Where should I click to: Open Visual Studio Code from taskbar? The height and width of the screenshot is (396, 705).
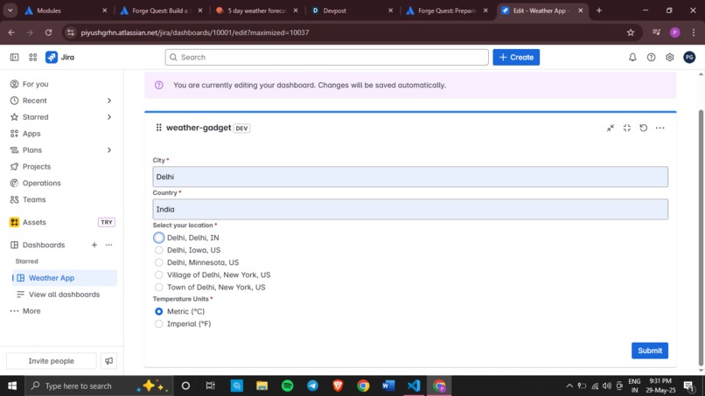click(x=414, y=386)
